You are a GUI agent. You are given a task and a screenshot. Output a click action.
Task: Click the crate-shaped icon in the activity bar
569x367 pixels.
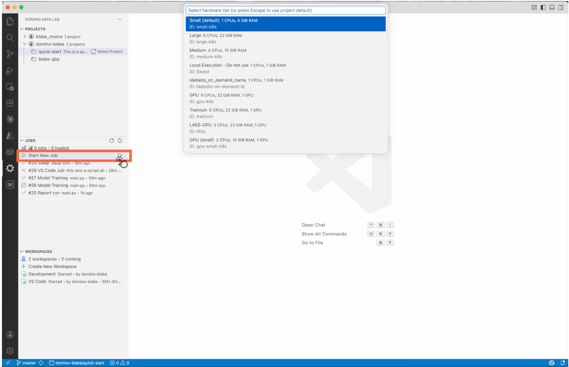(x=10, y=152)
